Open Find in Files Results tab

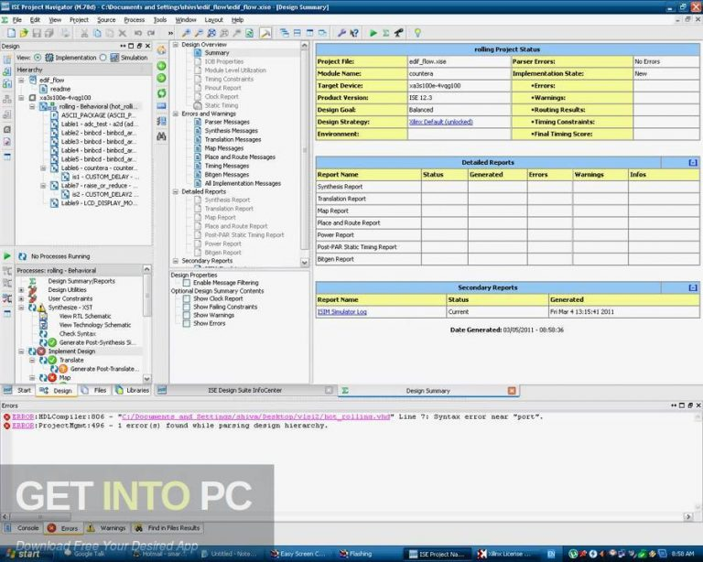click(x=168, y=528)
